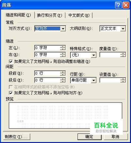Decrease 段后 spacing with down arrow

pyautogui.click(x=63, y=81)
